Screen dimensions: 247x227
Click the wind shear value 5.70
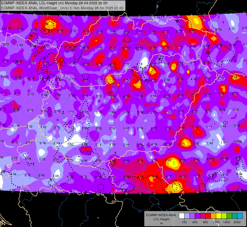point(70,160)
